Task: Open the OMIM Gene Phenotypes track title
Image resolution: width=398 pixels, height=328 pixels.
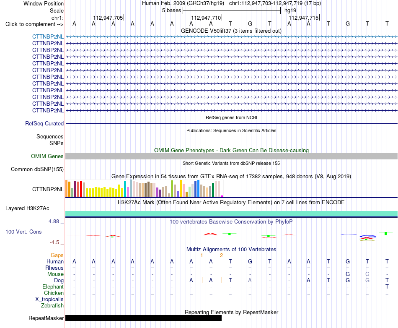Action: click(231, 151)
